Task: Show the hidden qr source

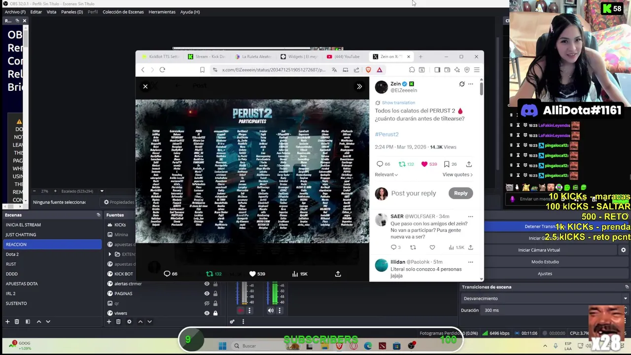Action: coord(207,303)
